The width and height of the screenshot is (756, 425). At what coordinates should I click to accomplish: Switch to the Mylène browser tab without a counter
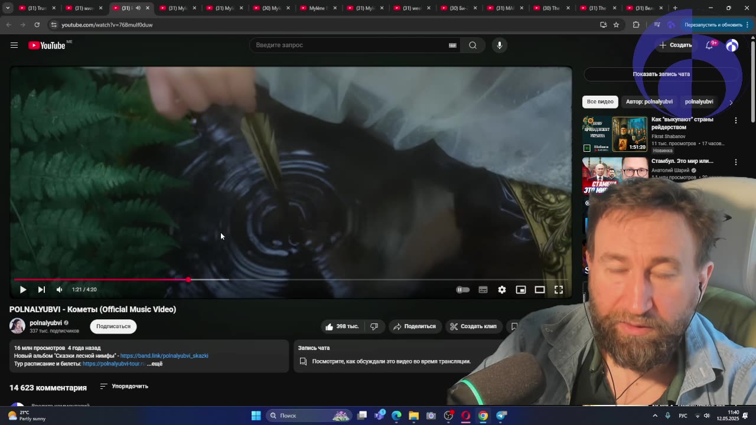[319, 8]
